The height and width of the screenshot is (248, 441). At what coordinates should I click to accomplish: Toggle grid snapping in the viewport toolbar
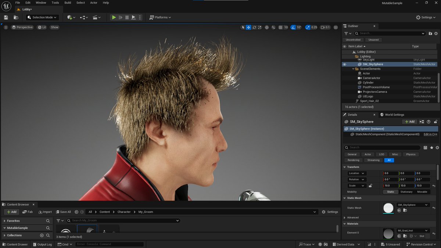(280, 27)
